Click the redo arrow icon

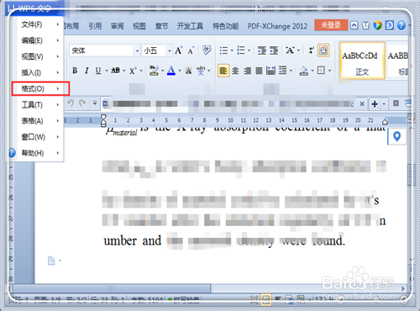pyautogui.click(x=82, y=103)
